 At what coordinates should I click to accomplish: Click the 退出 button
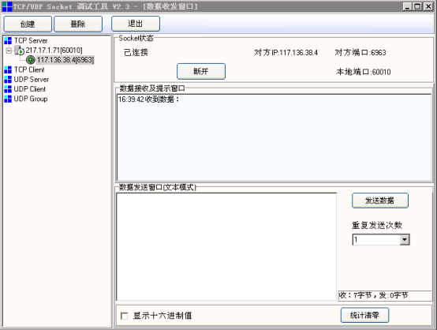point(136,24)
